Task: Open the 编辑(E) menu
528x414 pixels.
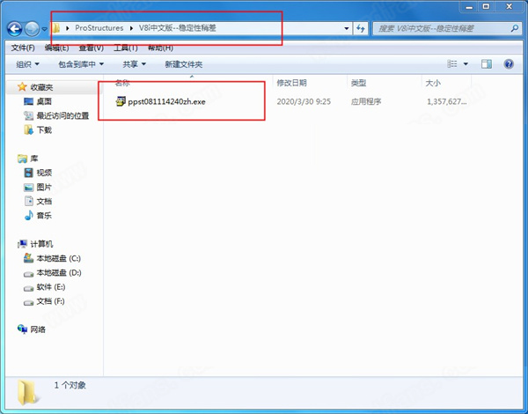Action: (x=56, y=48)
